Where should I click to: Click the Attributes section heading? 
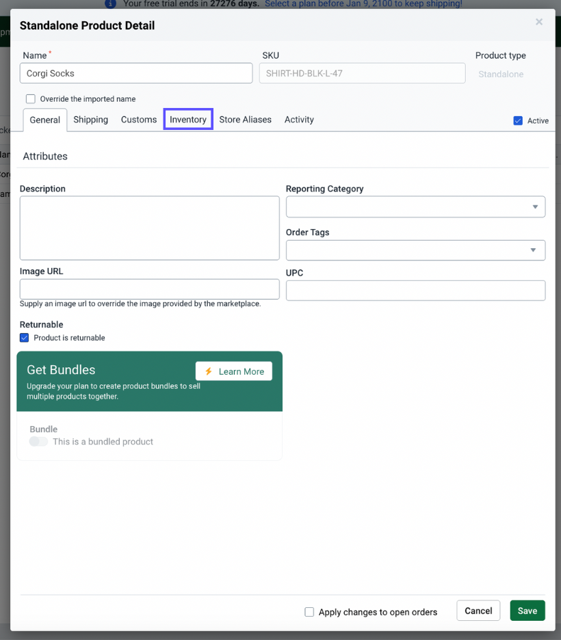(45, 157)
